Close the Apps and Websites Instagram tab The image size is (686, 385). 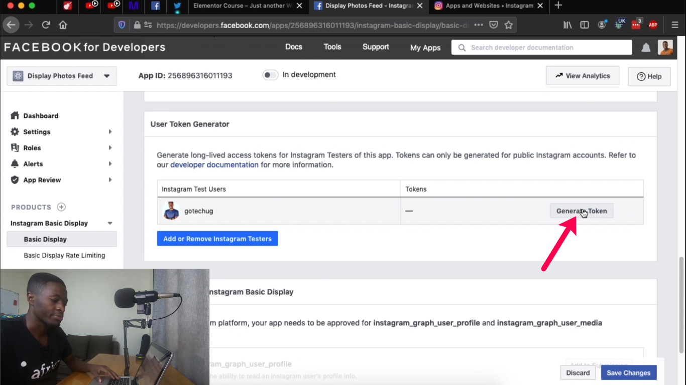click(540, 6)
